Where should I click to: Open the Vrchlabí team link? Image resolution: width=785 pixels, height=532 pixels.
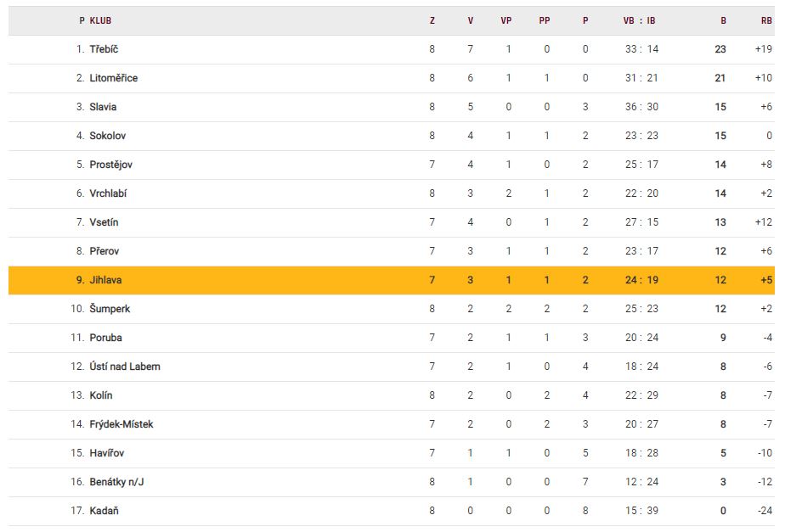109,193
